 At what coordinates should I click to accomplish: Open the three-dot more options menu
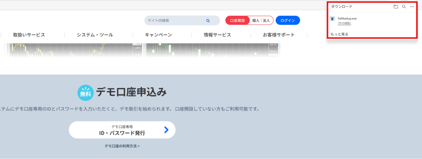(x=412, y=7)
